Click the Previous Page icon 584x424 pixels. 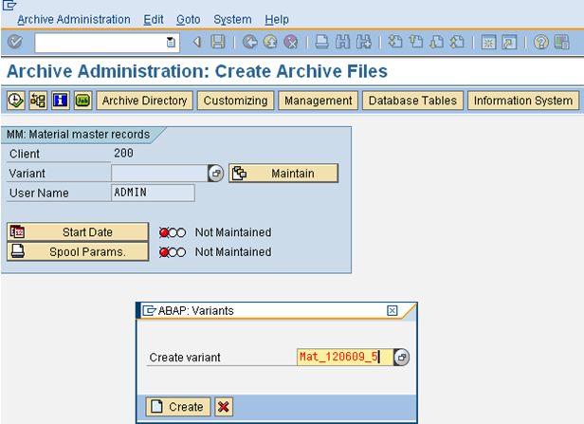click(415, 42)
